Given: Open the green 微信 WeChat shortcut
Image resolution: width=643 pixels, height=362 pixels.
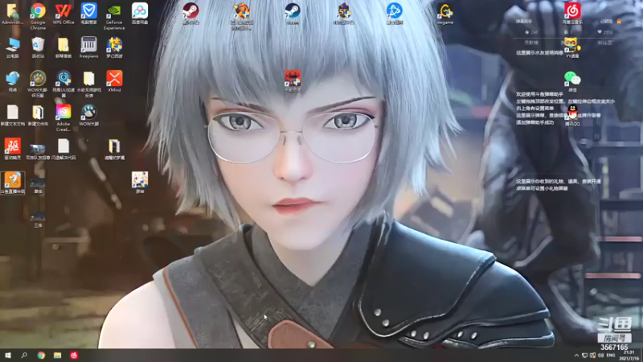Looking at the screenshot, I should (x=572, y=81).
